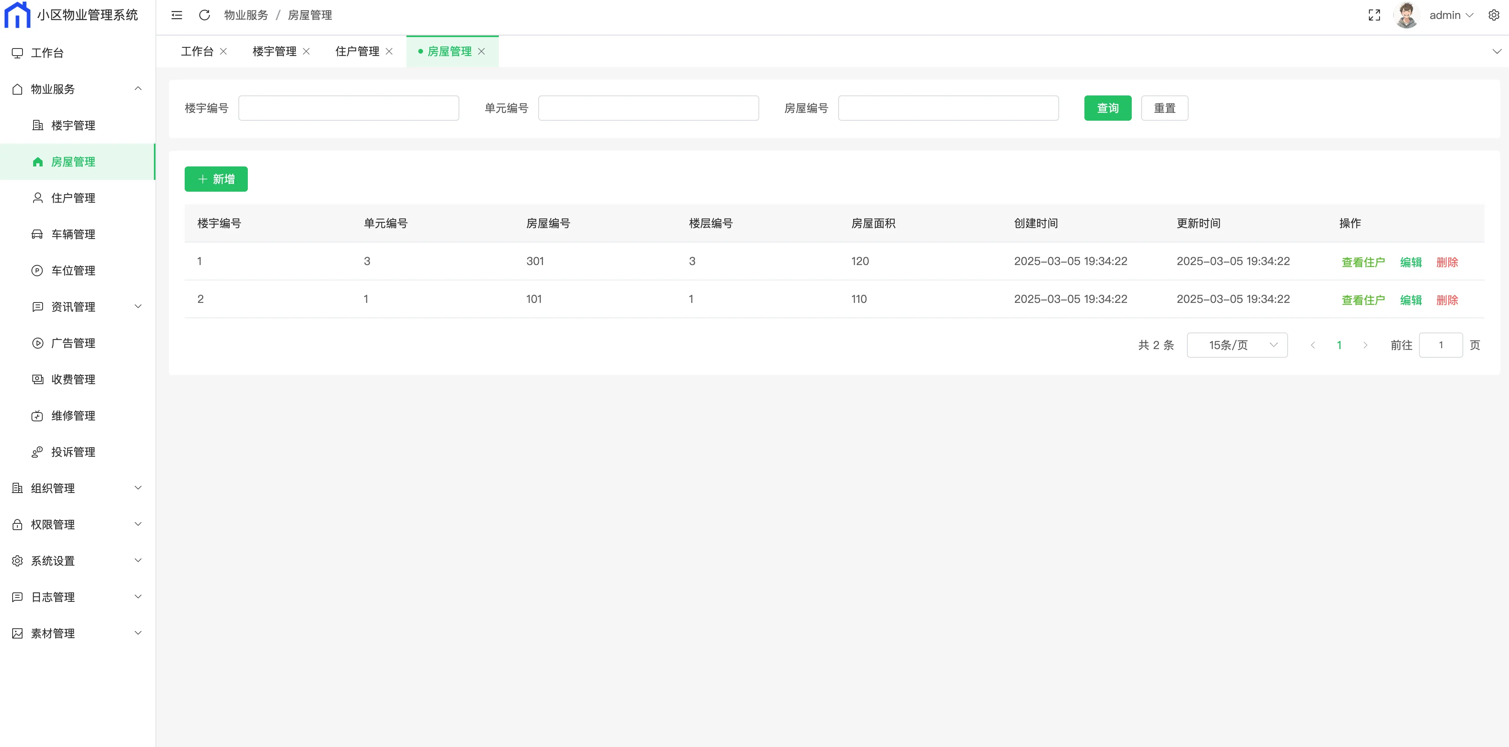Open 收费管理 in the sidebar
Screen dimensions: 1509x747
73,379
